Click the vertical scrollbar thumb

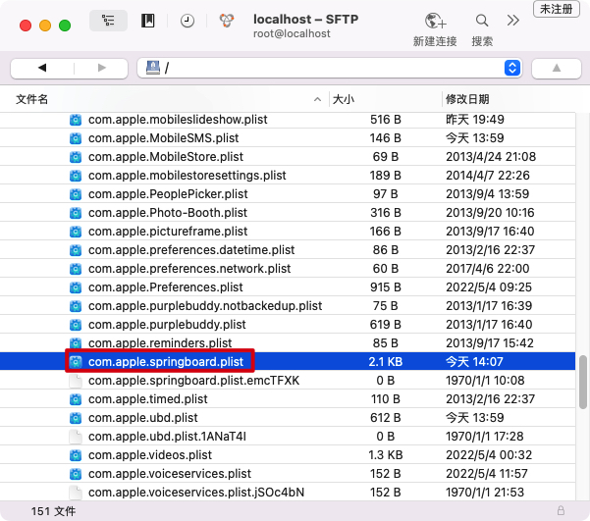583,382
